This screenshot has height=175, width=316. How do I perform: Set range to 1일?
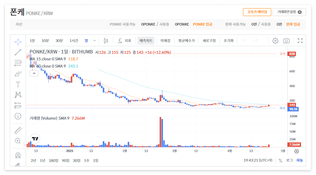(95, 161)
